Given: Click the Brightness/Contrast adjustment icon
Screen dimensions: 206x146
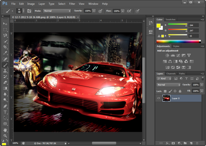Looking at the screenshot, I should click(x=167, y=56).
